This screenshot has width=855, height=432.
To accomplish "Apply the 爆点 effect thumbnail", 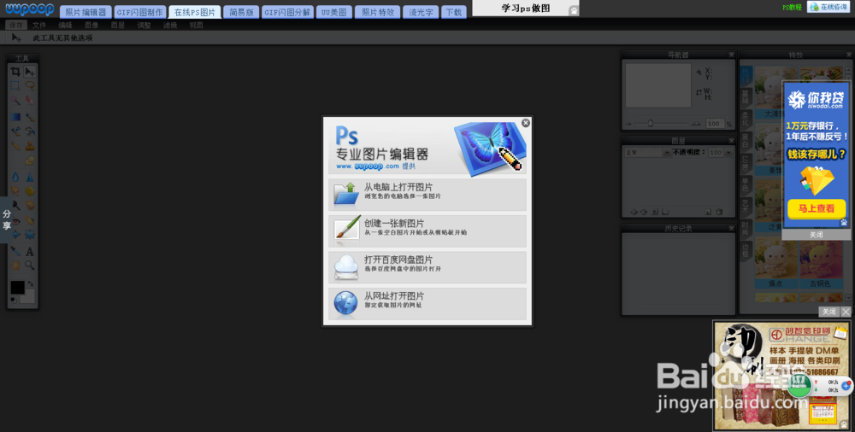I will (x=776, y=266).
